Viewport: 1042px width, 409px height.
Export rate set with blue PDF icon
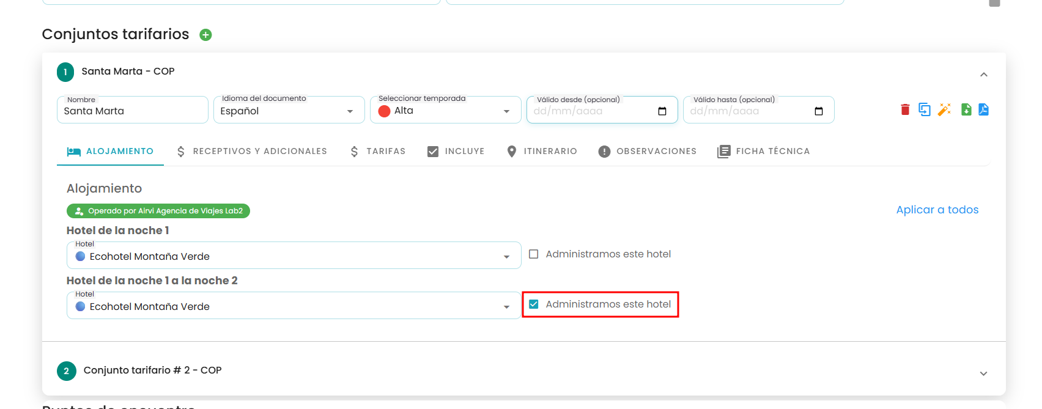click(983, 109)
